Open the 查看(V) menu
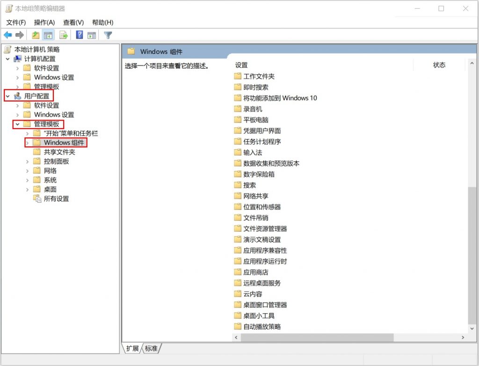 click(73, 22)
